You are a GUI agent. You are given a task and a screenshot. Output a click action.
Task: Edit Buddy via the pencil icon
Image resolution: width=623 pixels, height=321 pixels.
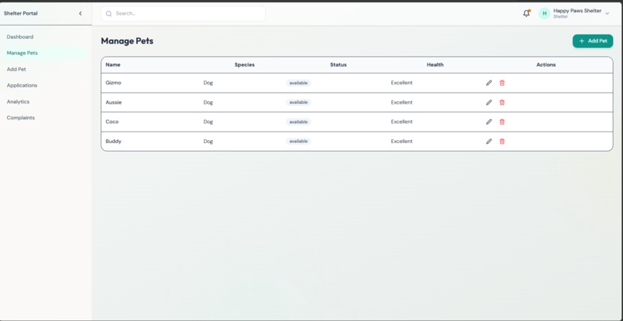click(489, 142)
